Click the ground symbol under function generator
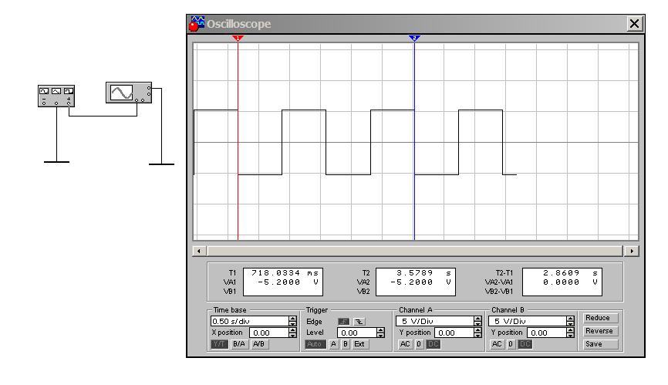The width and height of the screenshot is (668, 385). (56, 161)
